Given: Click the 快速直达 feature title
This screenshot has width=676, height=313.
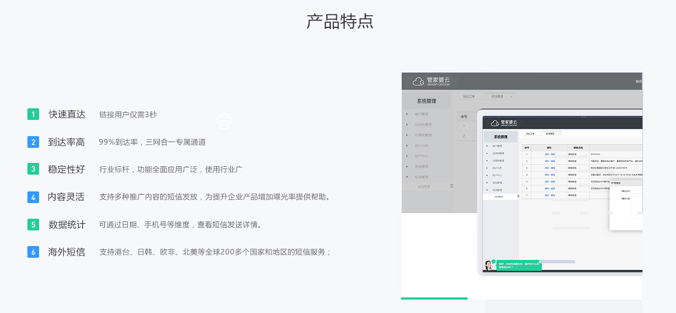Looking at the screenshot, I should click(67, 114).
